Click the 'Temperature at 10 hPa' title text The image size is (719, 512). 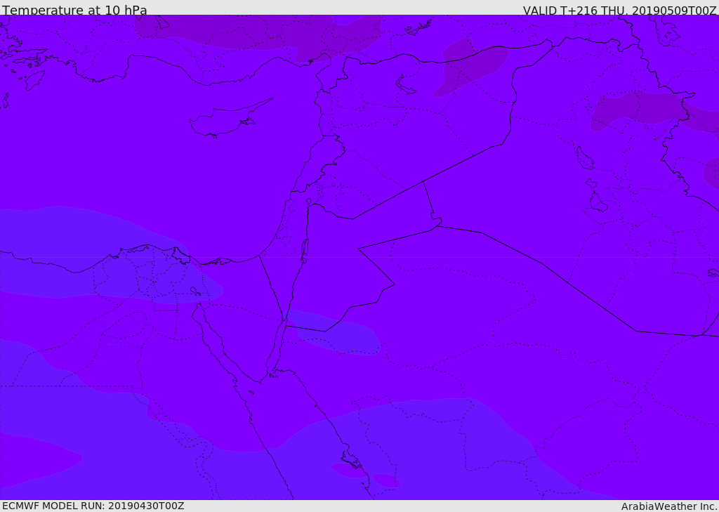[x=74, y=10]
